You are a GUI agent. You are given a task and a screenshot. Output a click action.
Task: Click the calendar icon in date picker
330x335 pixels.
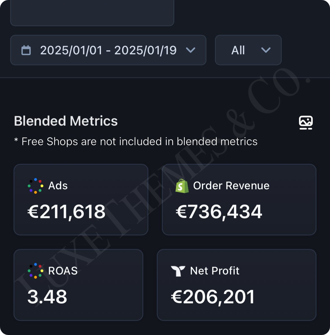pyautogui.click(x=26, y=50)
